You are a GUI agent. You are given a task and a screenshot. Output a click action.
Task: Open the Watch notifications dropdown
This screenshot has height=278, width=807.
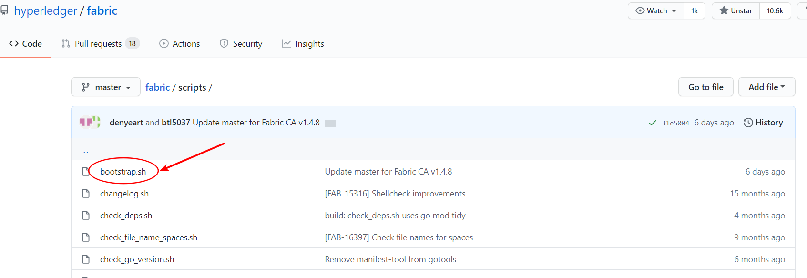(656, 10)
